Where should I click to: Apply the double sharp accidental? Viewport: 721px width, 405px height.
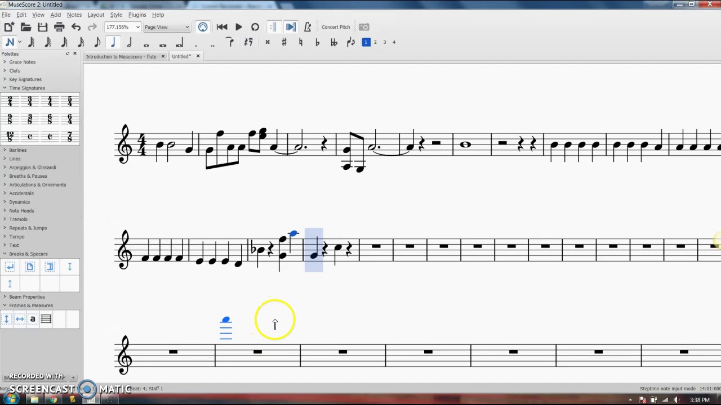click(x=268, y=42)
